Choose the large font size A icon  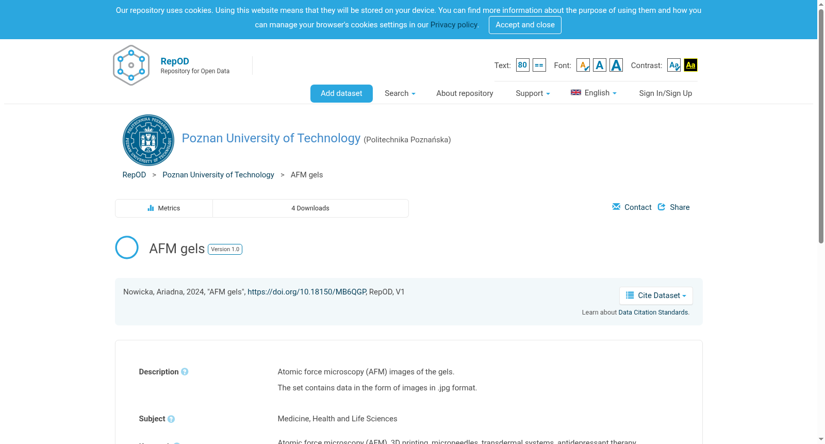[x=616, y=65]
